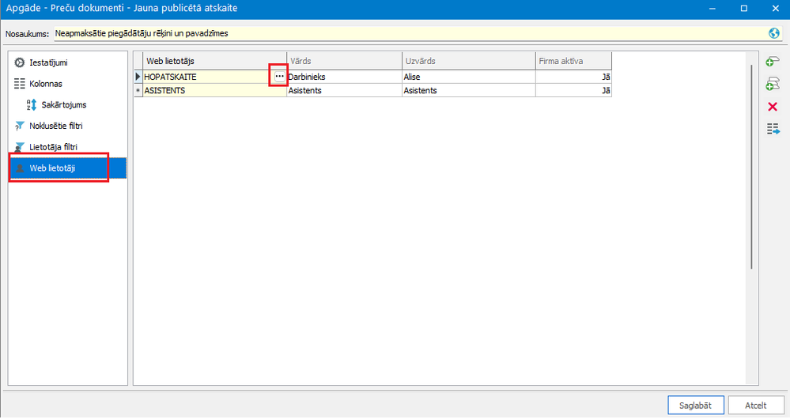Click the Saglabāt button
790x419 pixels.
click(696, 406)
